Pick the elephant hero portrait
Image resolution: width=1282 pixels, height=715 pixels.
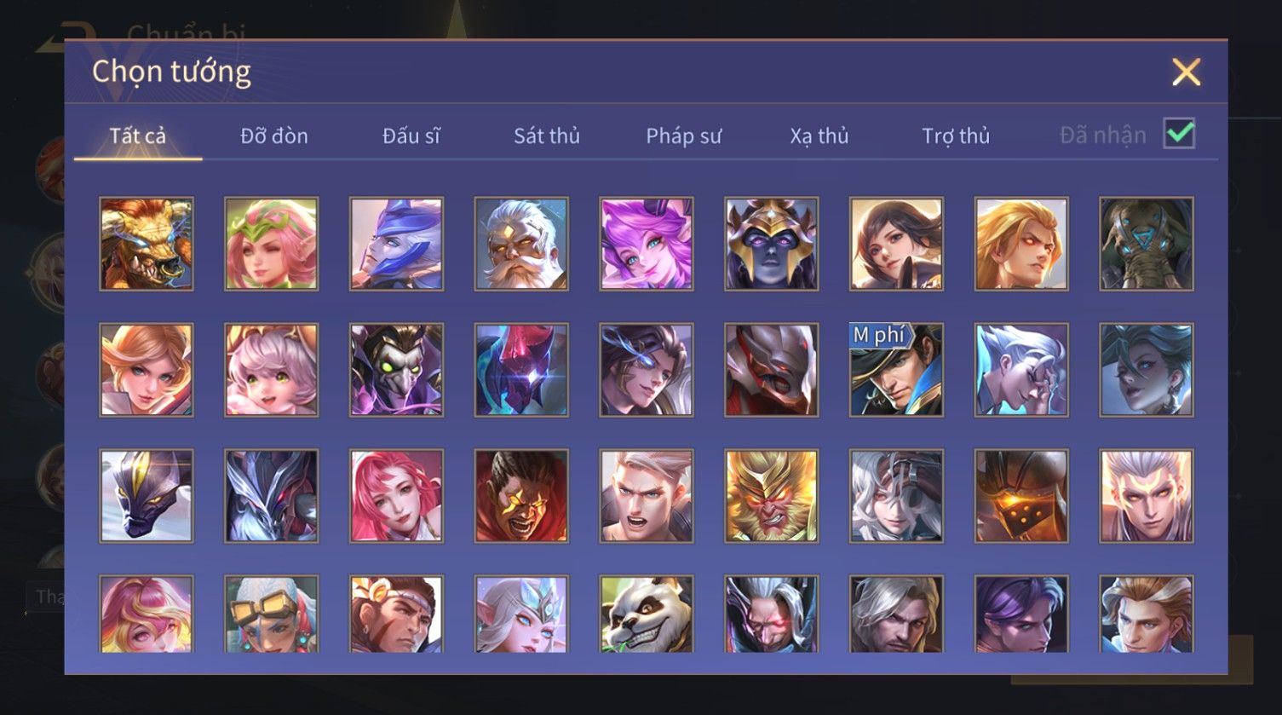click(1147, 244)
